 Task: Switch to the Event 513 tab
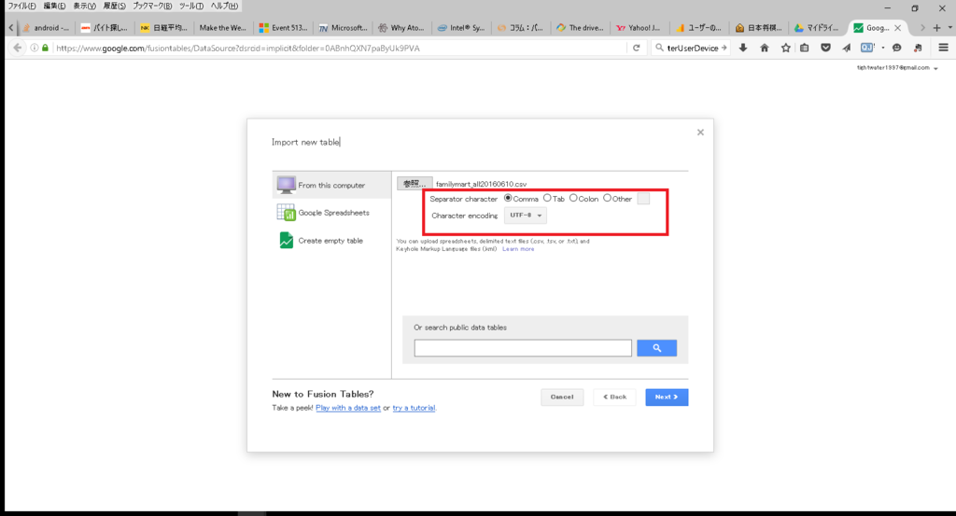click(284, 27)
